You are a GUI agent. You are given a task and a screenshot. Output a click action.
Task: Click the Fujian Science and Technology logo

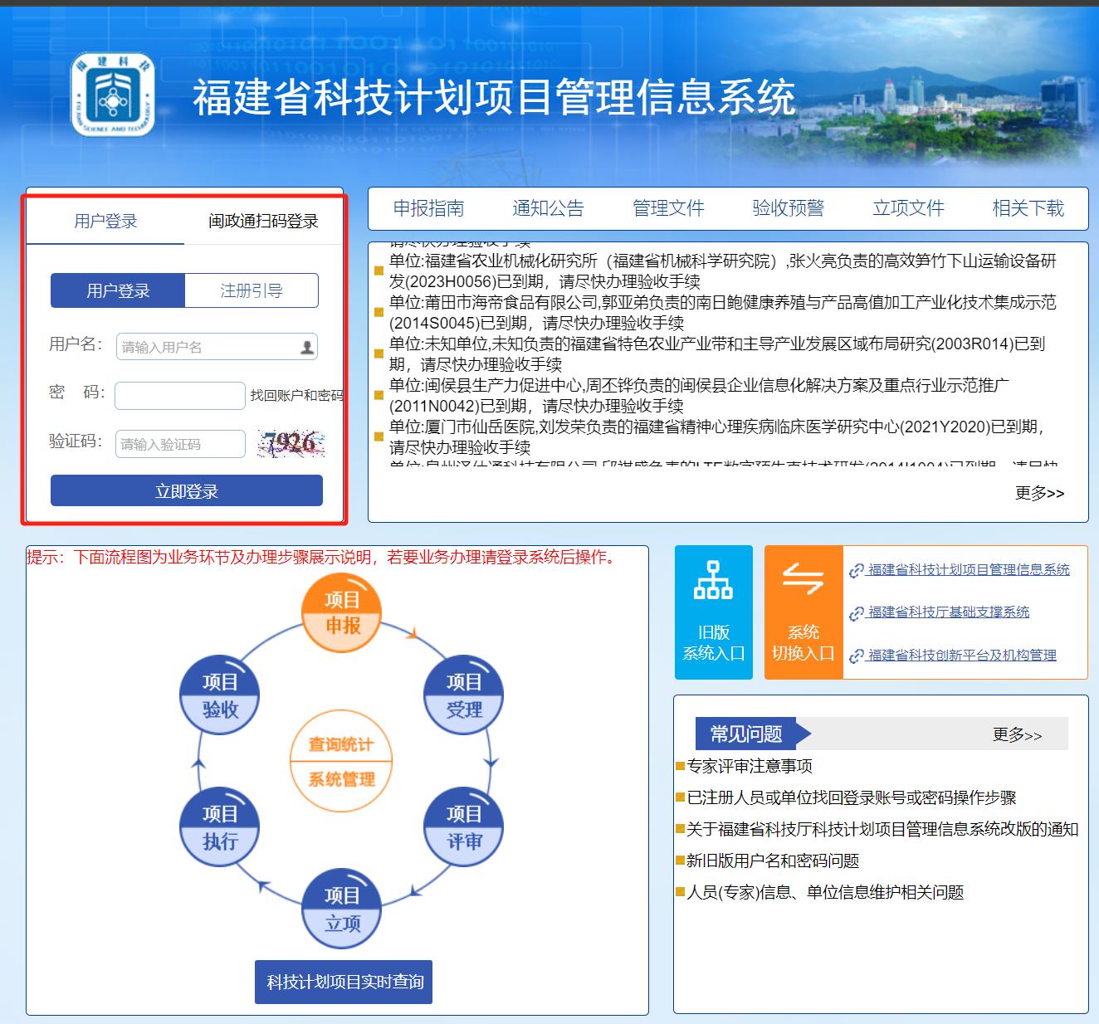[x=114, y=96]
